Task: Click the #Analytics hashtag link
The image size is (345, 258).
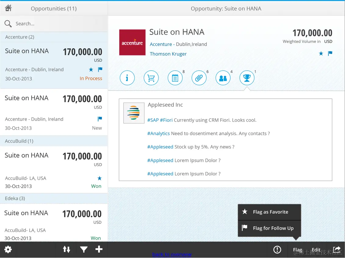Action: [x=158, y=134]
